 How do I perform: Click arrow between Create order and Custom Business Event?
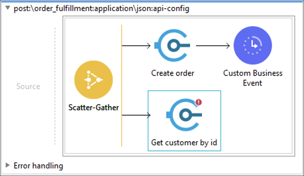[x=213, y=46]
